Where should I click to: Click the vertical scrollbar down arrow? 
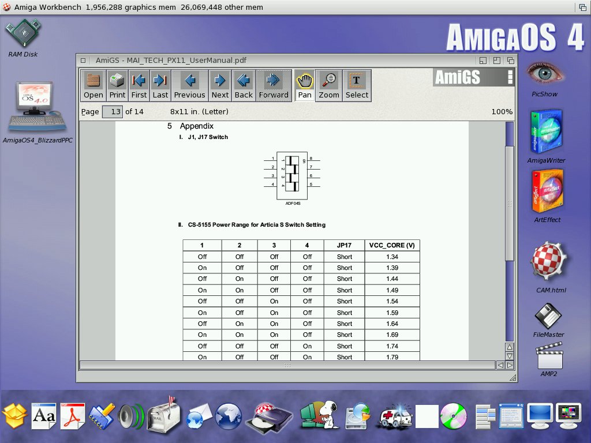(510, 356)
